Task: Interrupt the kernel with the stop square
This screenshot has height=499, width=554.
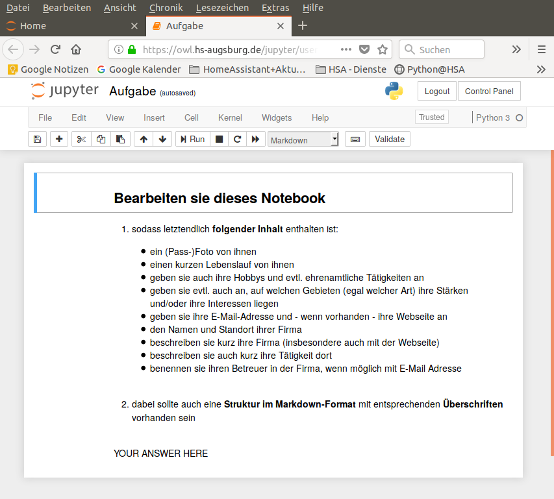Action: coord(219,139)
